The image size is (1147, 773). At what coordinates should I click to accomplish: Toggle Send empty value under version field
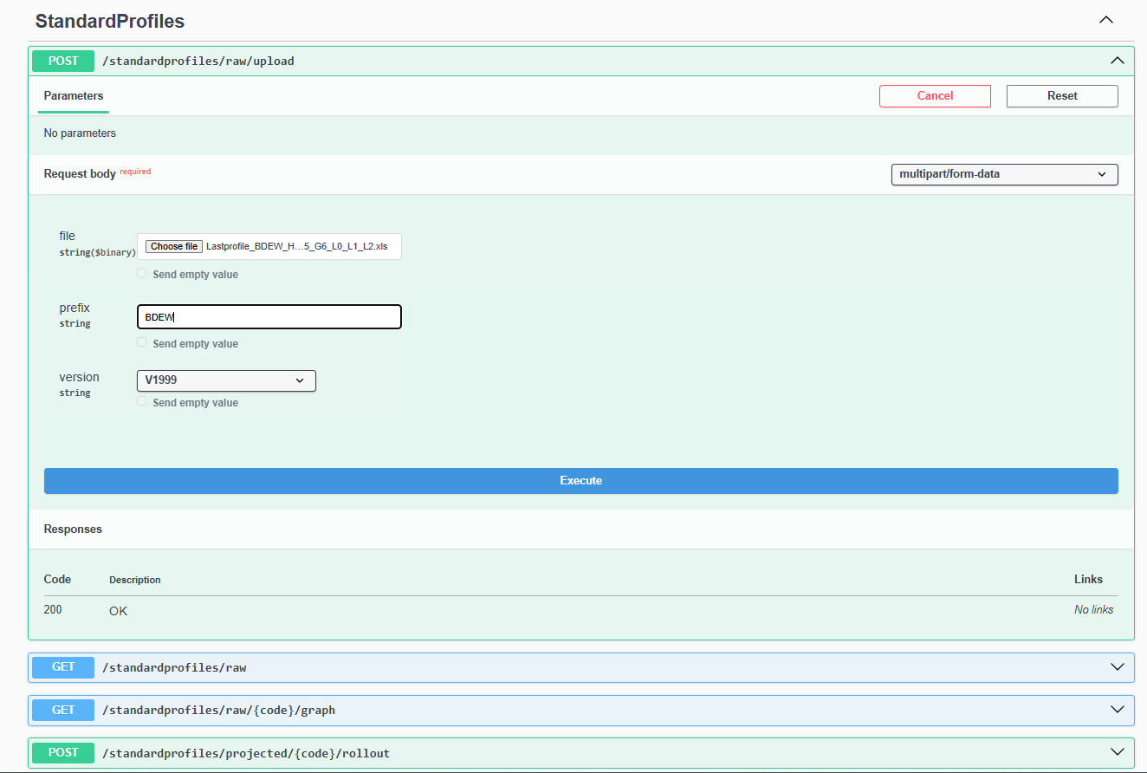[x=142, y=402]
